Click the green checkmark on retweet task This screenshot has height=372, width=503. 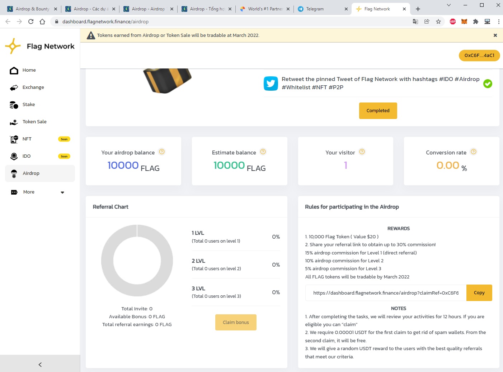click(488, 84)
